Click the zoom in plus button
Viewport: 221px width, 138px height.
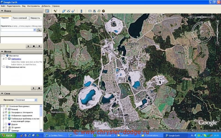(217, 22)
